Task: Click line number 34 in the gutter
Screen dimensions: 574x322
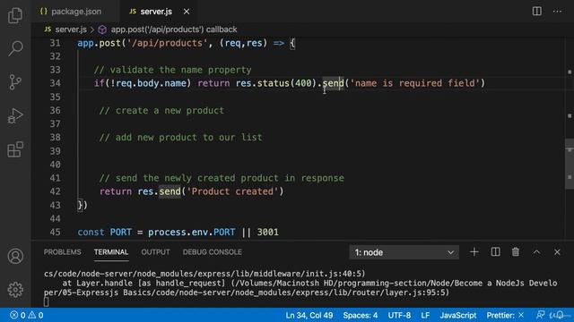Action: click(x=55, y=83)
